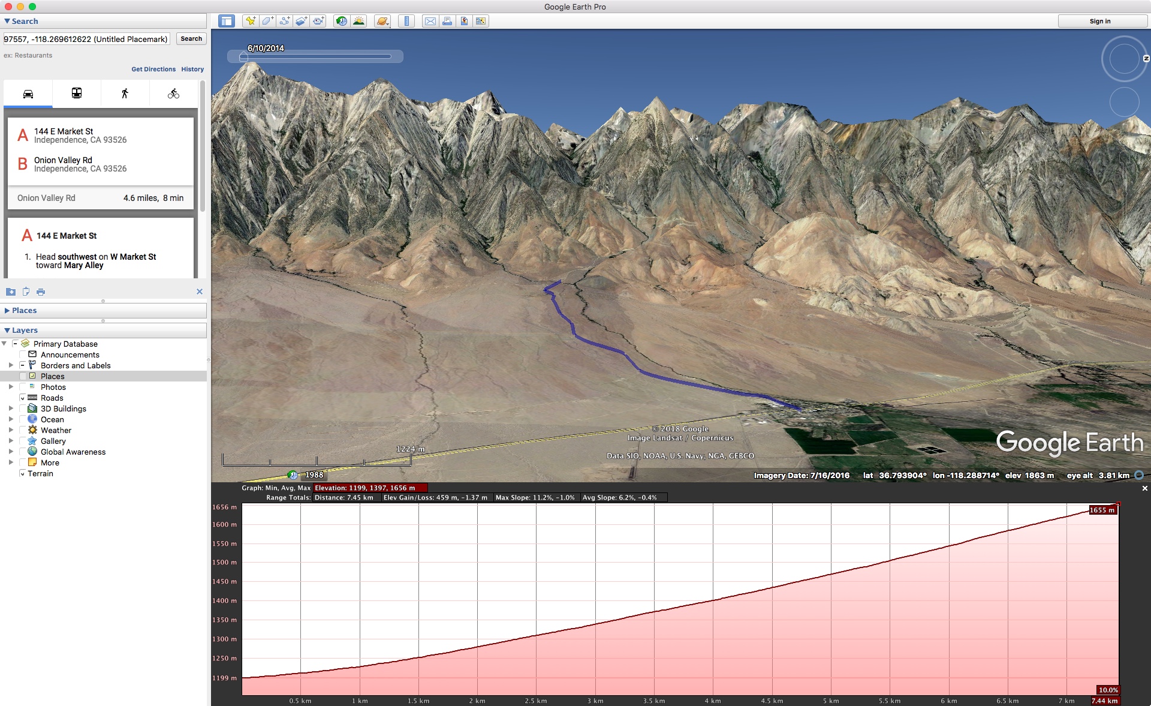This screenshot has width=1151, height=706.
Task: Select the Add Polygon tool
Action: coord(268,21)
